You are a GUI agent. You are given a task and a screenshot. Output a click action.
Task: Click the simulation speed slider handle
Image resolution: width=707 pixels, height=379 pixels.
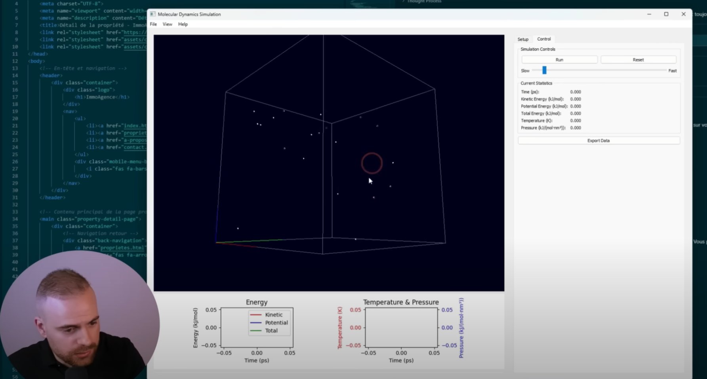(544, 70)
